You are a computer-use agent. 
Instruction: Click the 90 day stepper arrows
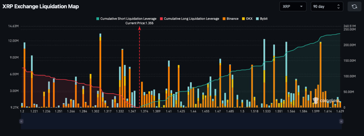click(339, 6)
